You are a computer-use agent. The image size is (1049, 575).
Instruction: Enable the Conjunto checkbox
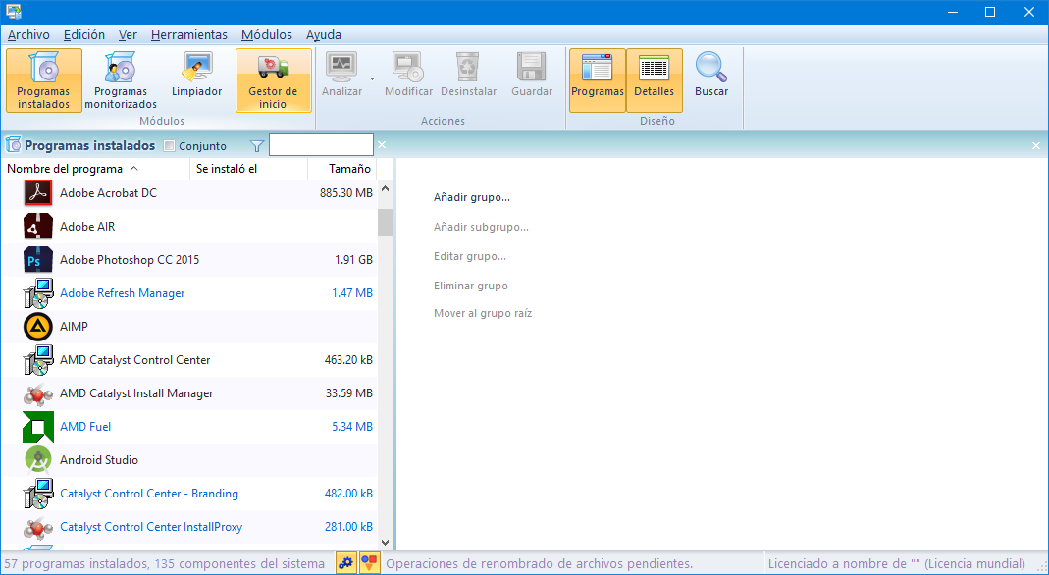click(x=169, y=146)
